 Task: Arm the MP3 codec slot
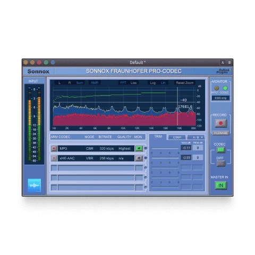(x=54, y=148)
